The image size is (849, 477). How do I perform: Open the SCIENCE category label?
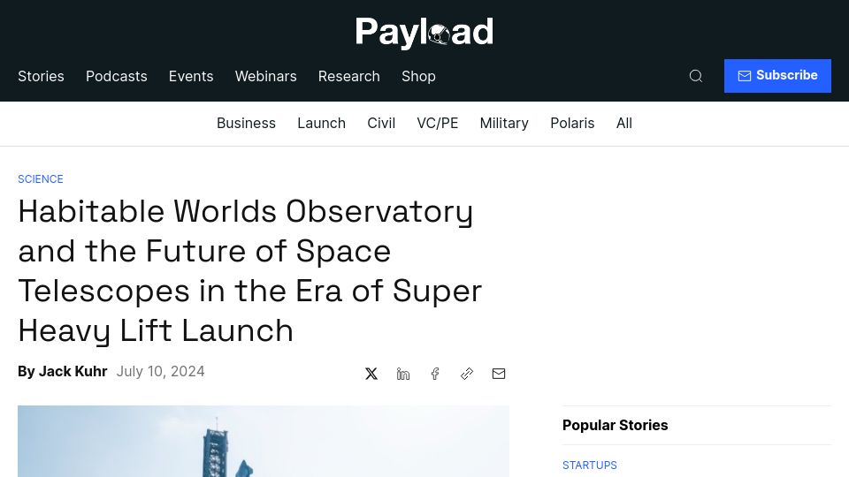(41, 179)
